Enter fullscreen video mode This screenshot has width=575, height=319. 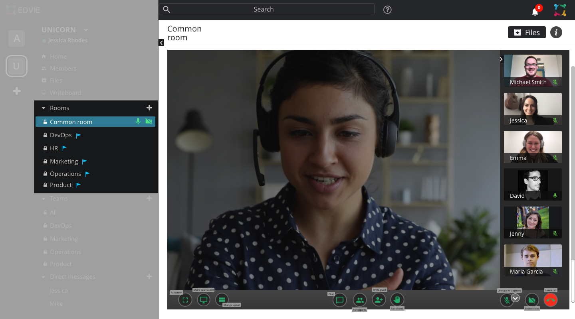tap(185, 300)
